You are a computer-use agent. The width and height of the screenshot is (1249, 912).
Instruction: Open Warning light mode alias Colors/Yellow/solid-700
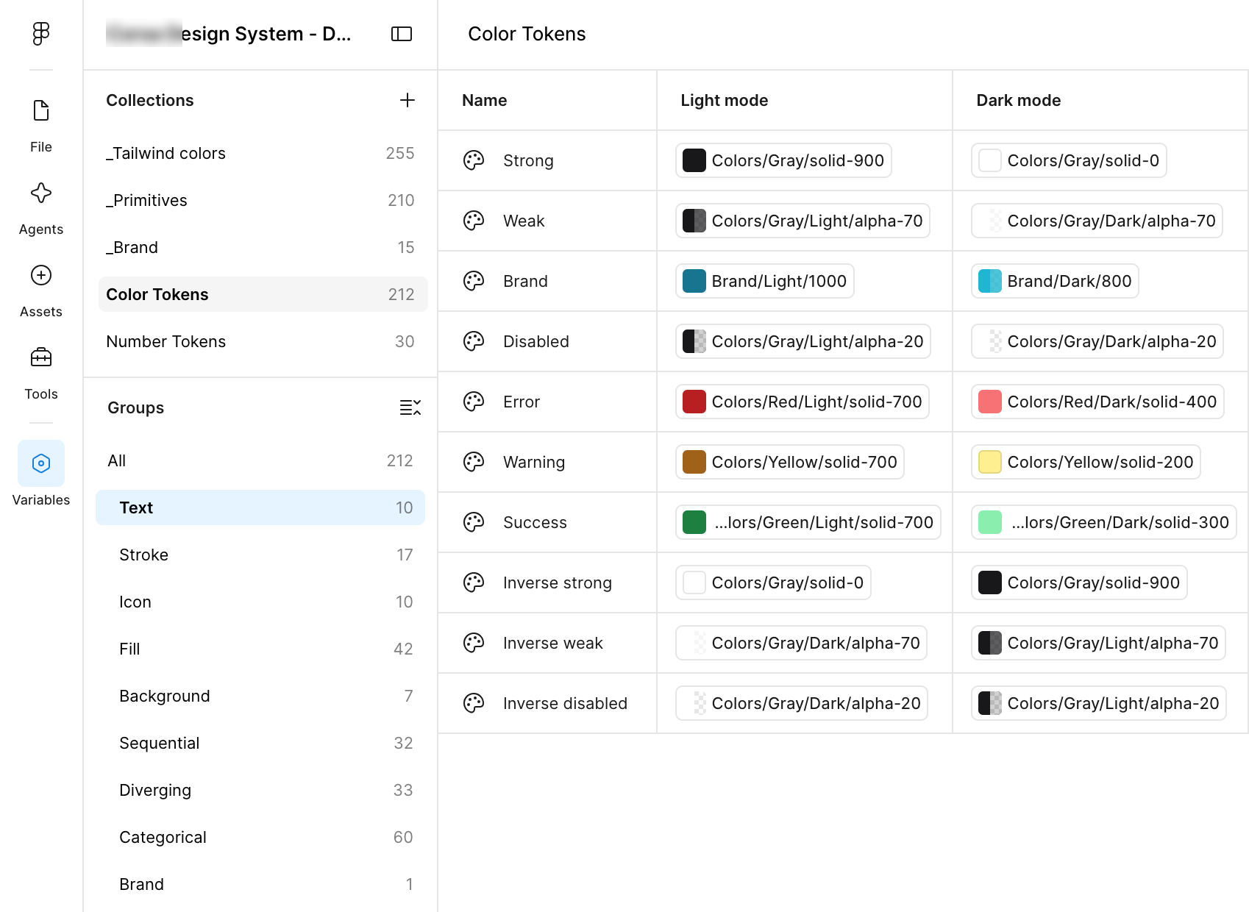click(790, 462)
